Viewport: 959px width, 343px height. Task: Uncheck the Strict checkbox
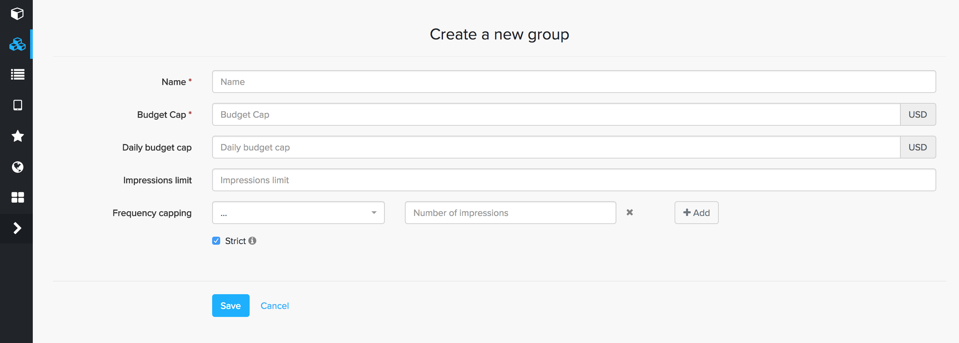coord(216,241)
